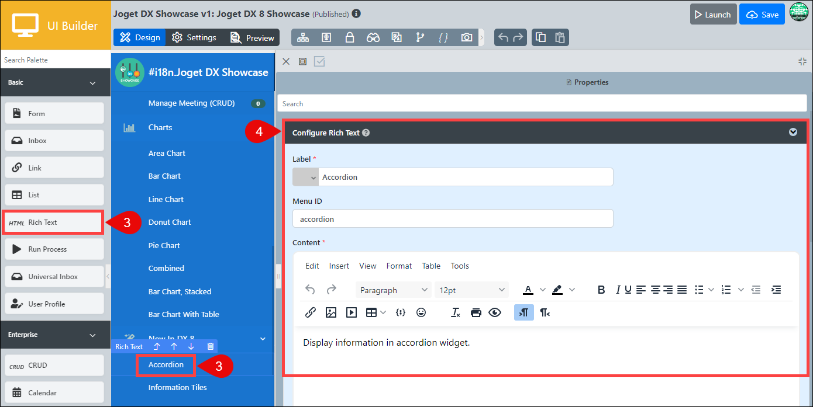Switch to the Preview tab
This screenshot has height=407, width=813.
(x=252, y=37)
